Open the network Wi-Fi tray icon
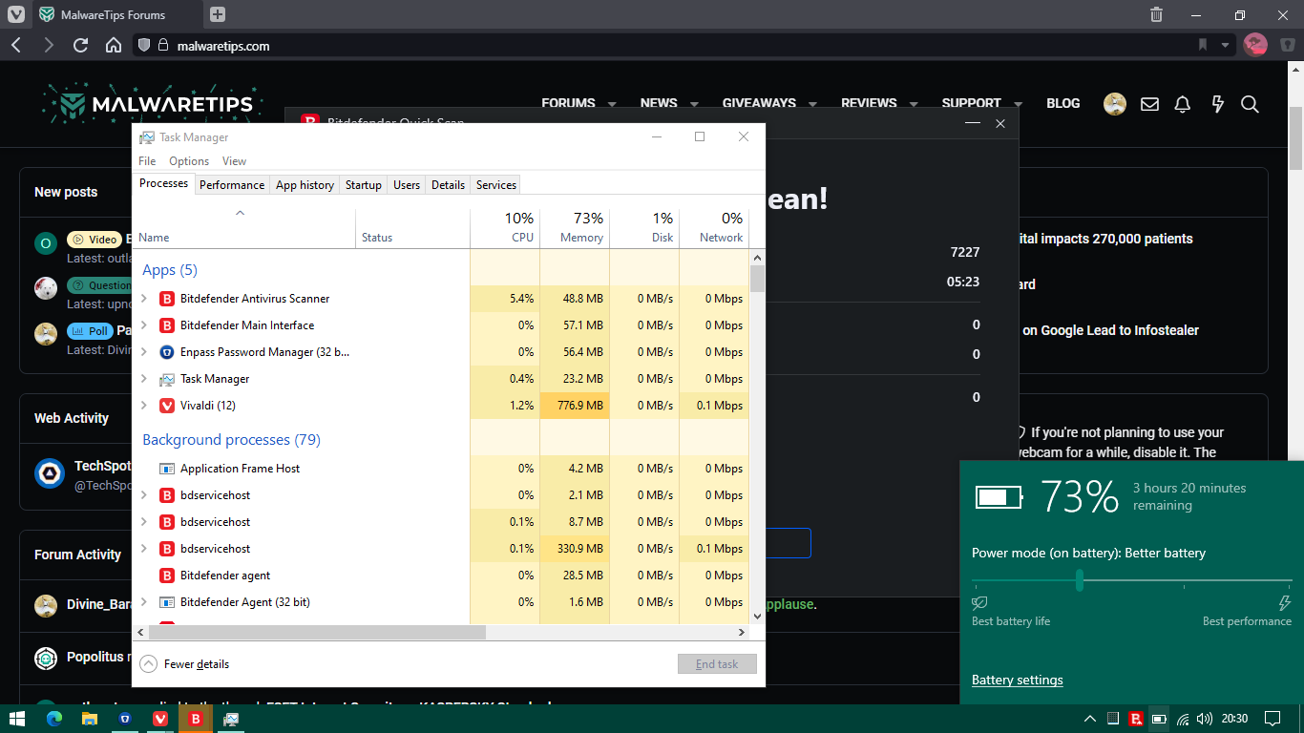This screenshot has width=1304, height=733. click(x=1183, y=719)
